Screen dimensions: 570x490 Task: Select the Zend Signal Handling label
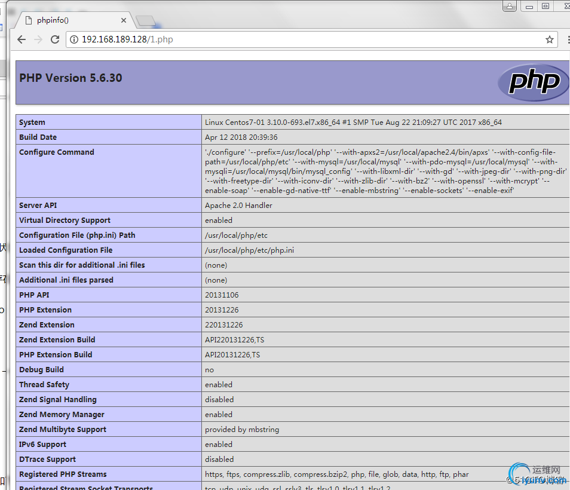(x=58, y=400)
